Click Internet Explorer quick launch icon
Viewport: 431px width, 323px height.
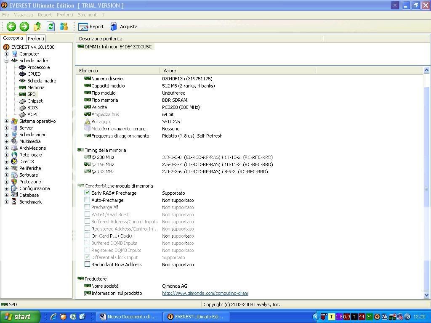coord(53,317)
